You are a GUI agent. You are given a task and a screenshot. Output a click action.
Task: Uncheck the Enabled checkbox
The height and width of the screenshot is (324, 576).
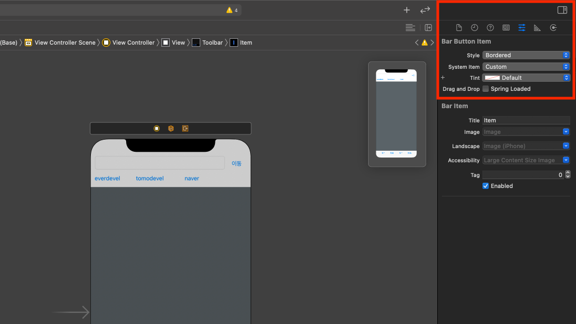coord(486,186)
